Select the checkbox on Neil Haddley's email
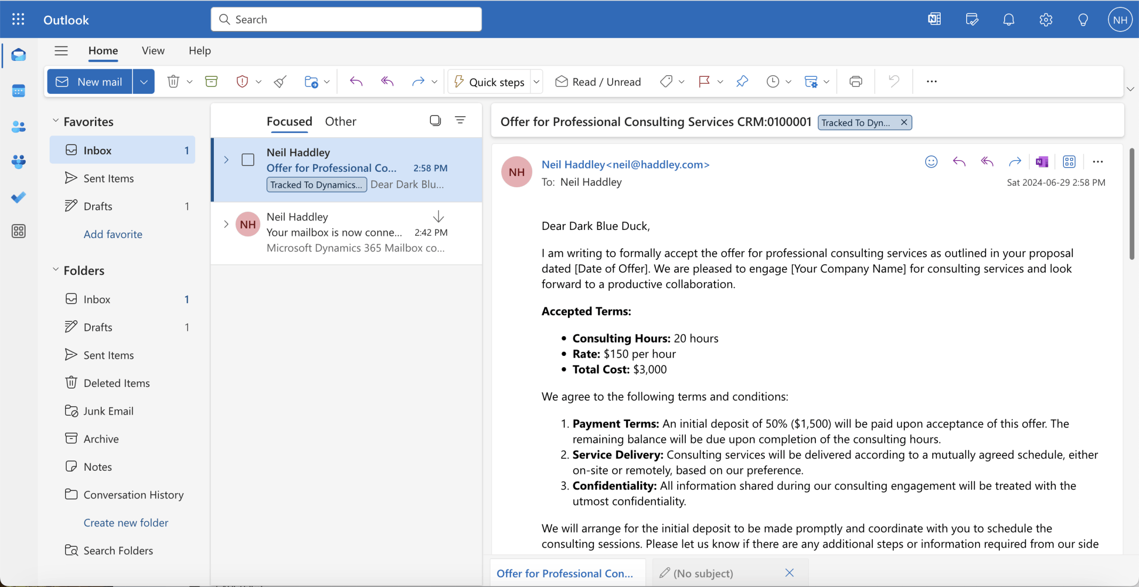 pos(247,159)
